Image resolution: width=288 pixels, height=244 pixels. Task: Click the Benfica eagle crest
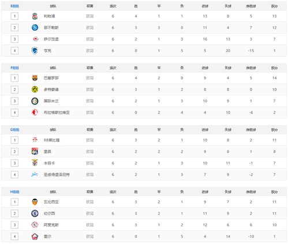(35, 163)
